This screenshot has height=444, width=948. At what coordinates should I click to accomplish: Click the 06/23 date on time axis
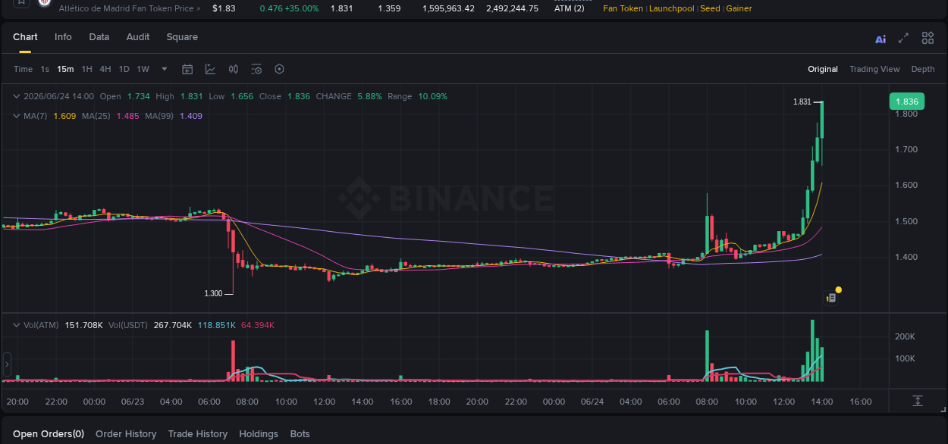[x=132, y=402]
